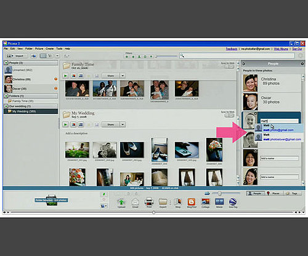Click orange web sync icon beside Christina (89)
Image resolution: width=308 pixels, height=256 pixels.
(55, 79)
